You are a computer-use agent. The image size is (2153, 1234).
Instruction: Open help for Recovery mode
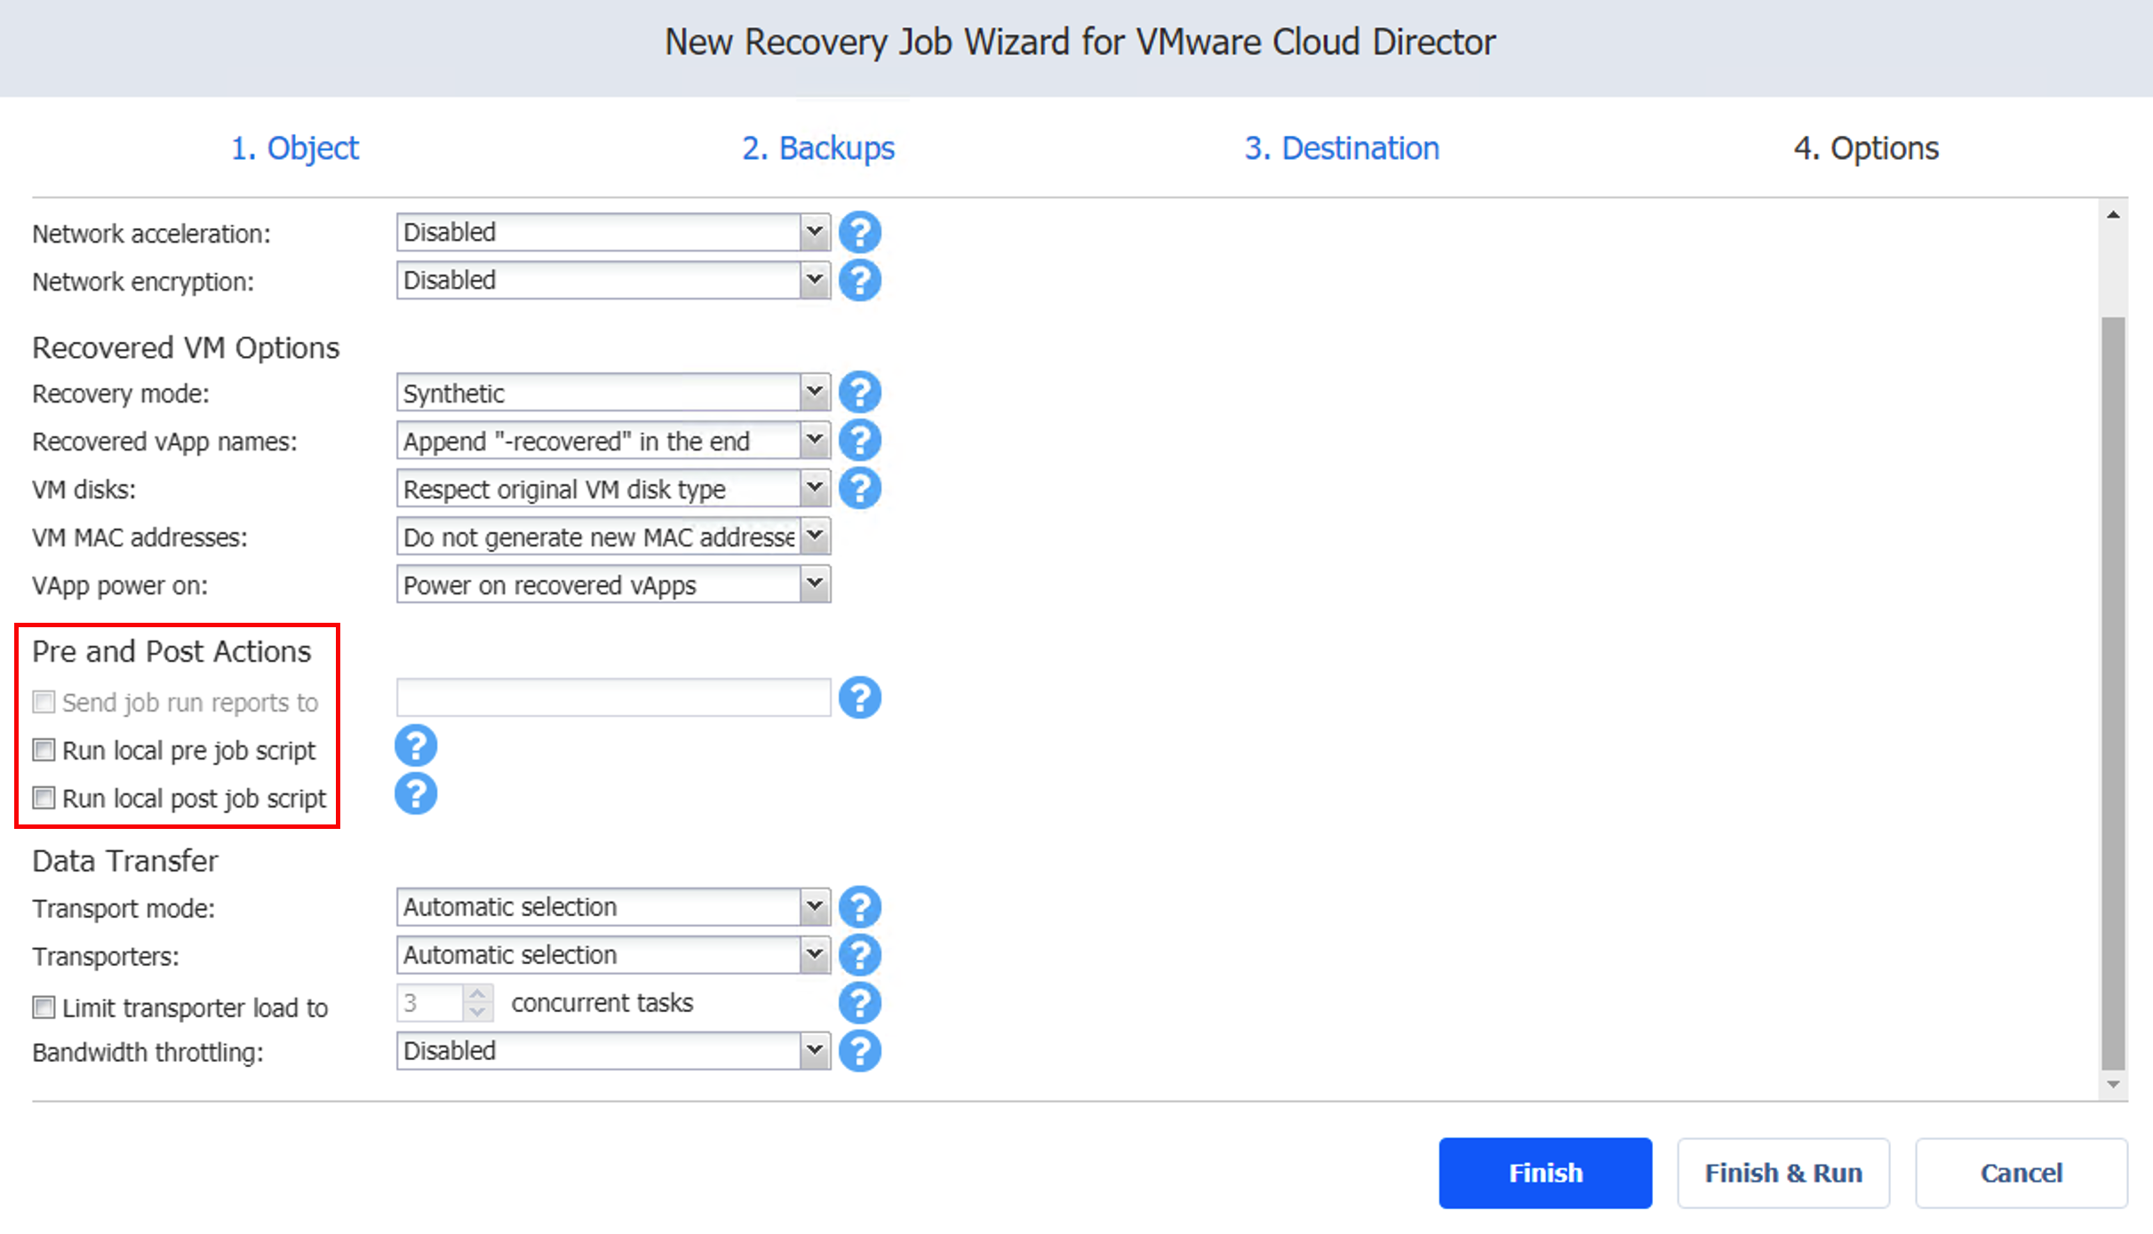(x=859, y=393)
